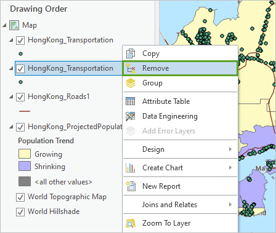Screen dimensions: 276x233
Task: Choose Group from the context menu
Action: click(x=181, y=83)
